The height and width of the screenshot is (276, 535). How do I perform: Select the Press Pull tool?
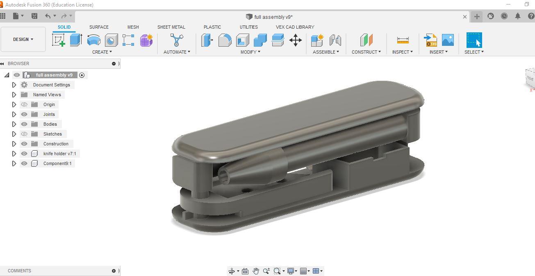pyautogui.click(x=207, y=40)
